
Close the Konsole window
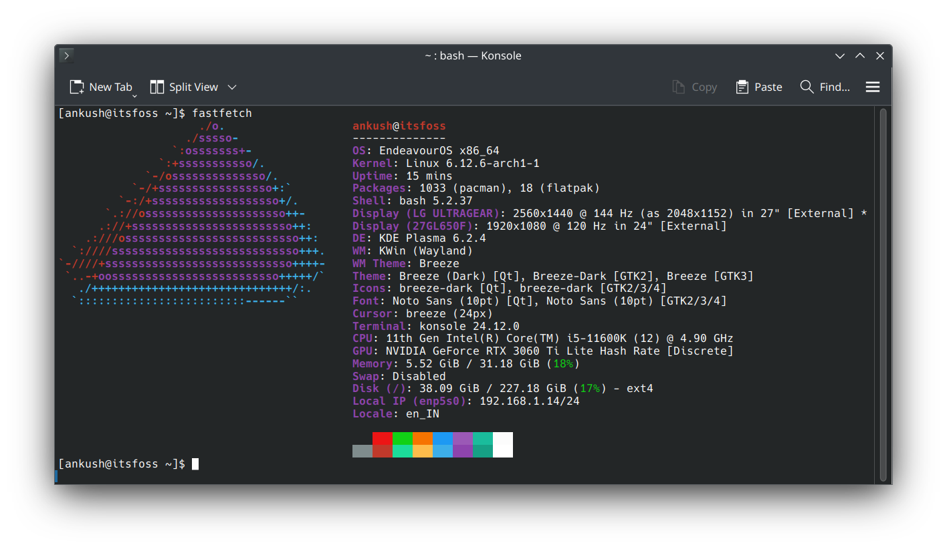tap(880, 56)
